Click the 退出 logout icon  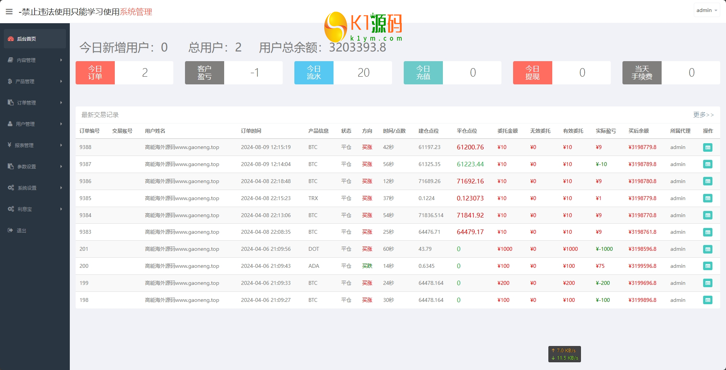[10, 230]
